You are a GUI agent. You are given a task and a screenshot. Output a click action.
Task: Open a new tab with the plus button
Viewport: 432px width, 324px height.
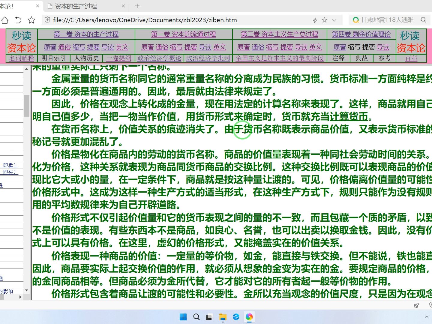(137, 6)
